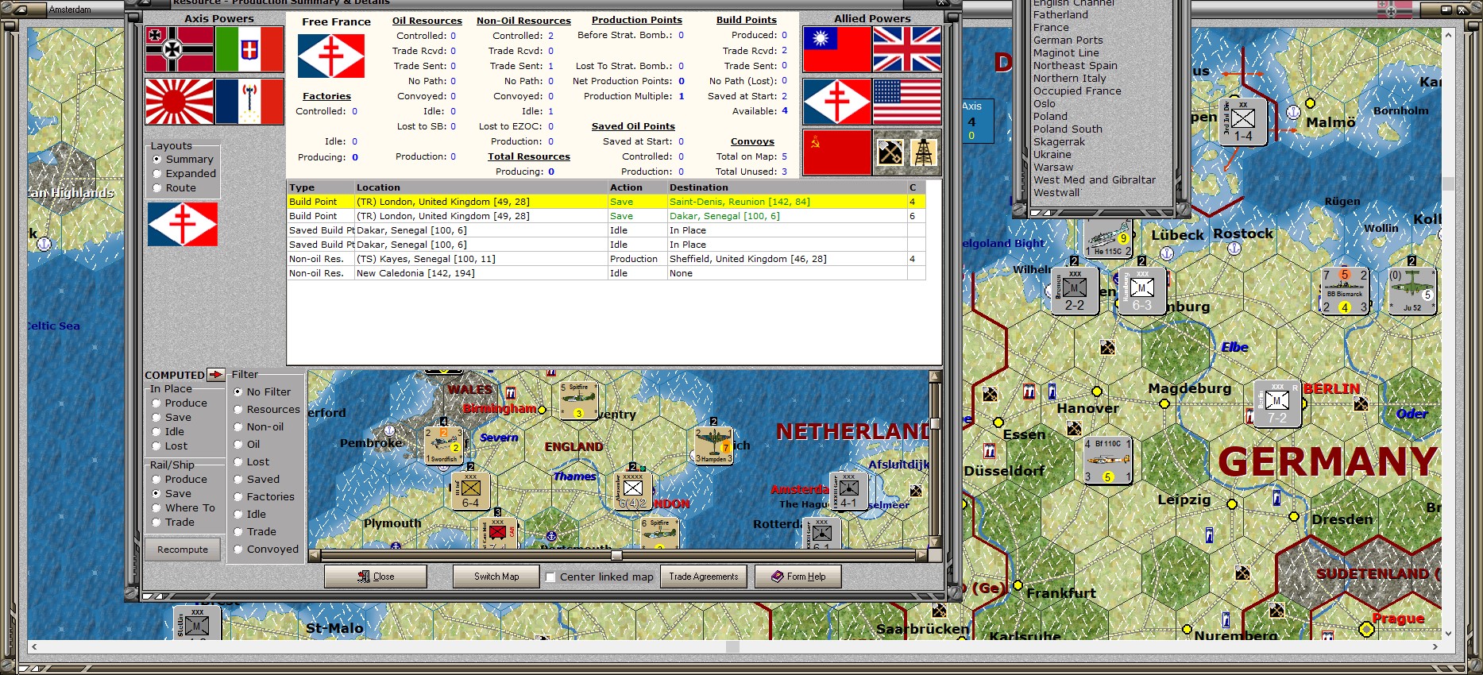The width and height of the screenshot is (1483, 675).
Task: Click the Non-Oil Resources heading
Action: (523, 21)
